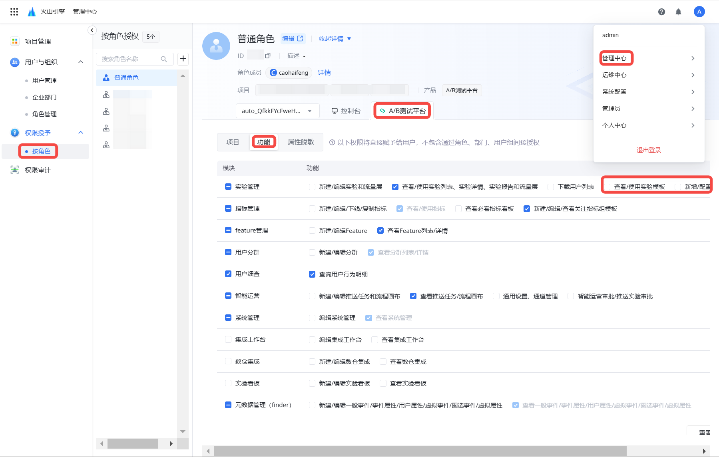Open the app grid launcher icon
This screenshot has width=719, height=457.
point(14,12)
